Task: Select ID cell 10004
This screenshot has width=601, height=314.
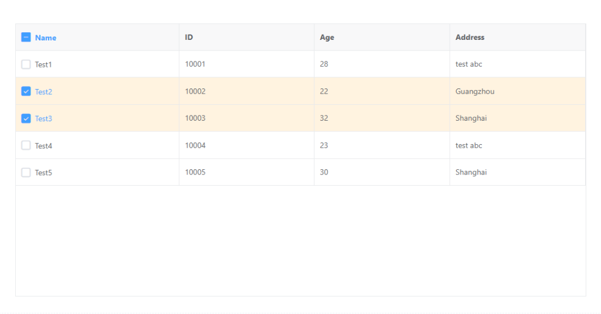Action: 195,145
